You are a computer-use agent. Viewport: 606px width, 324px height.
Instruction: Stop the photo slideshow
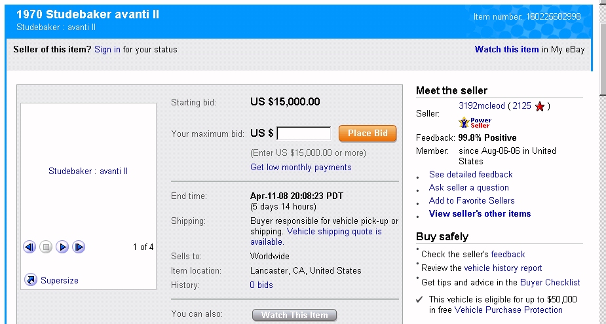(46, 247)
